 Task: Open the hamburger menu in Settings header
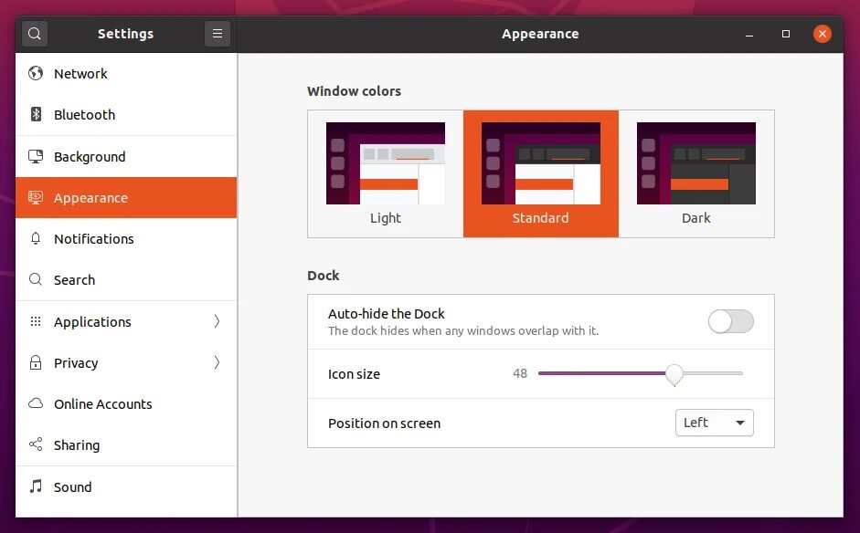218,34
